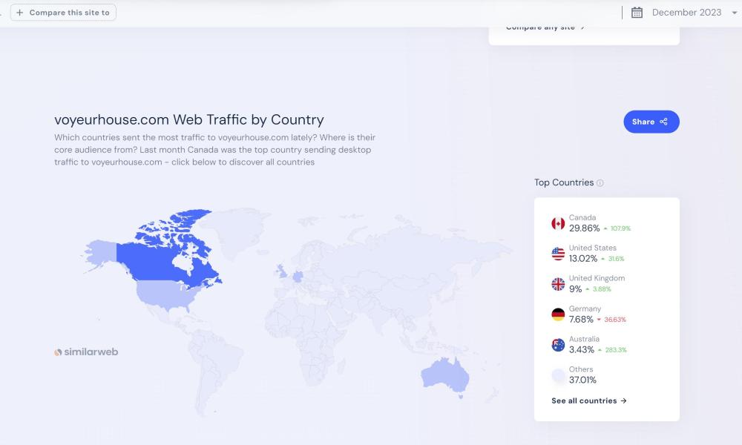Click the calendar icon beside the date
Viewport: 742px width, 445px height.
click(637, 13)
